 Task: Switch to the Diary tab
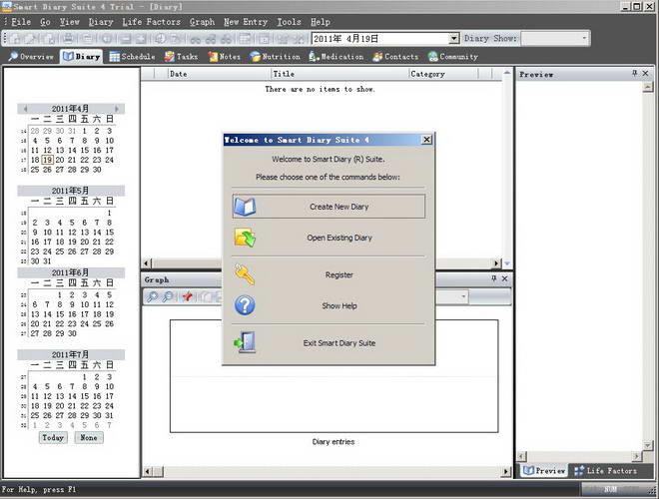(82, 56)
